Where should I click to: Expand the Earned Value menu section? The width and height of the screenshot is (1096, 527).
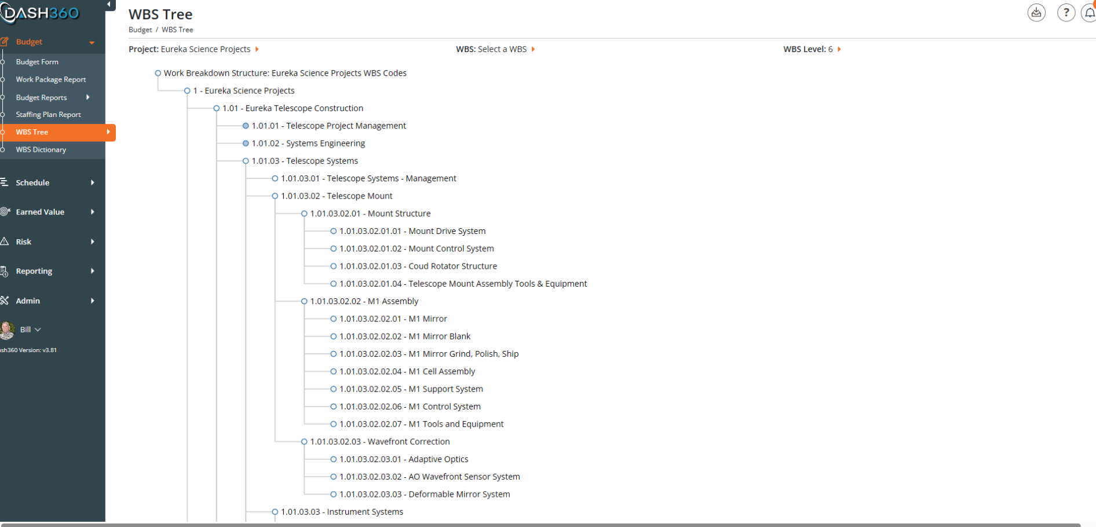coord(92,212)
